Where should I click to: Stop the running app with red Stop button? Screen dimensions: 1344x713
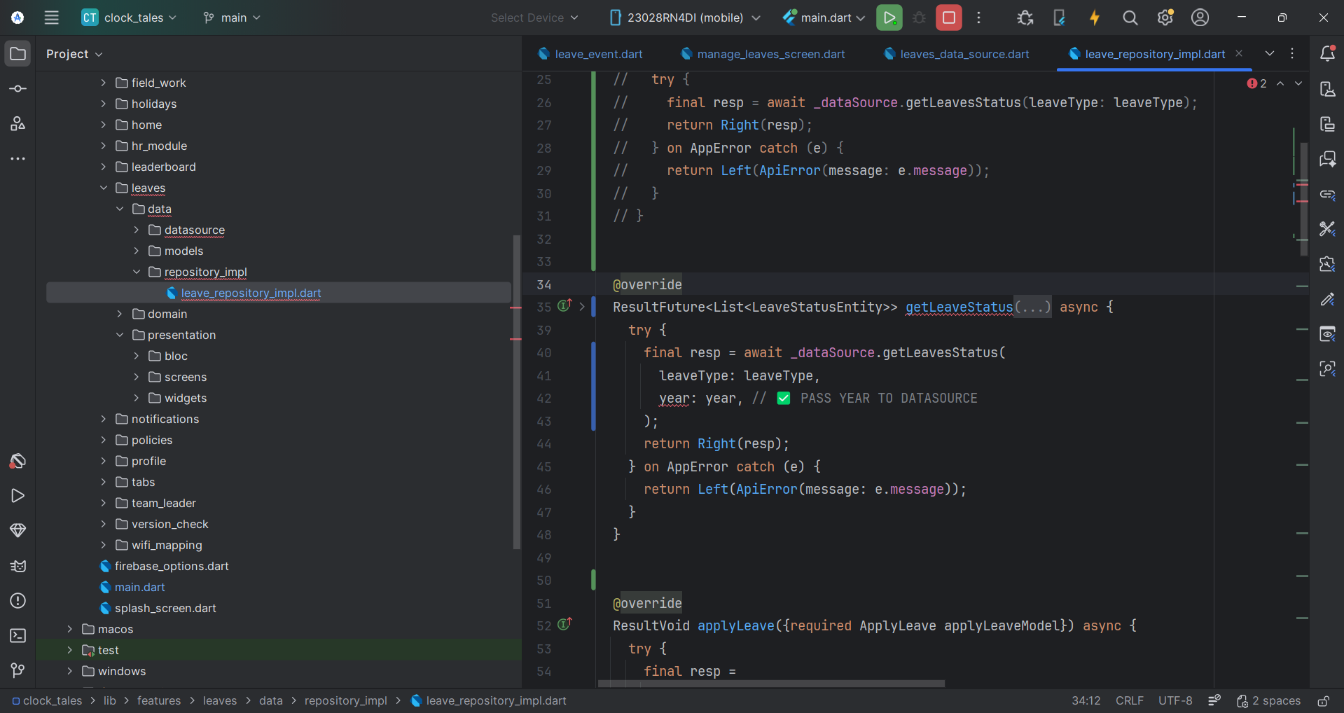tap(949, 18)
